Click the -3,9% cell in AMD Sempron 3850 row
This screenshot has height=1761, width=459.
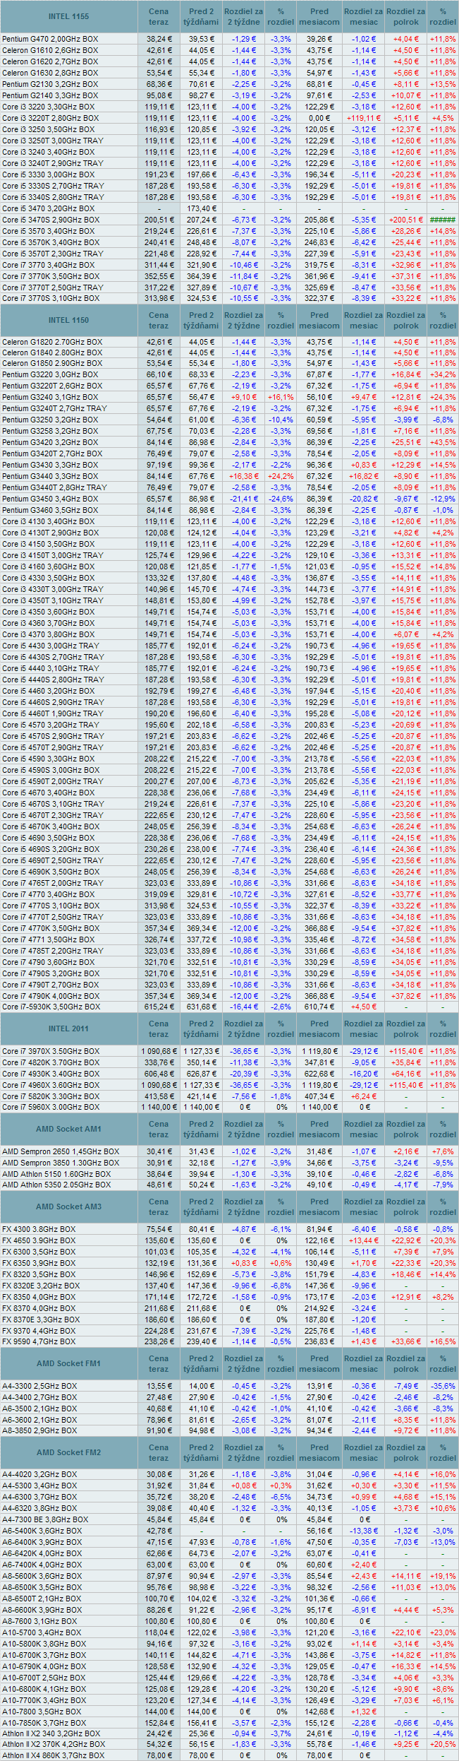(281, 1163)
